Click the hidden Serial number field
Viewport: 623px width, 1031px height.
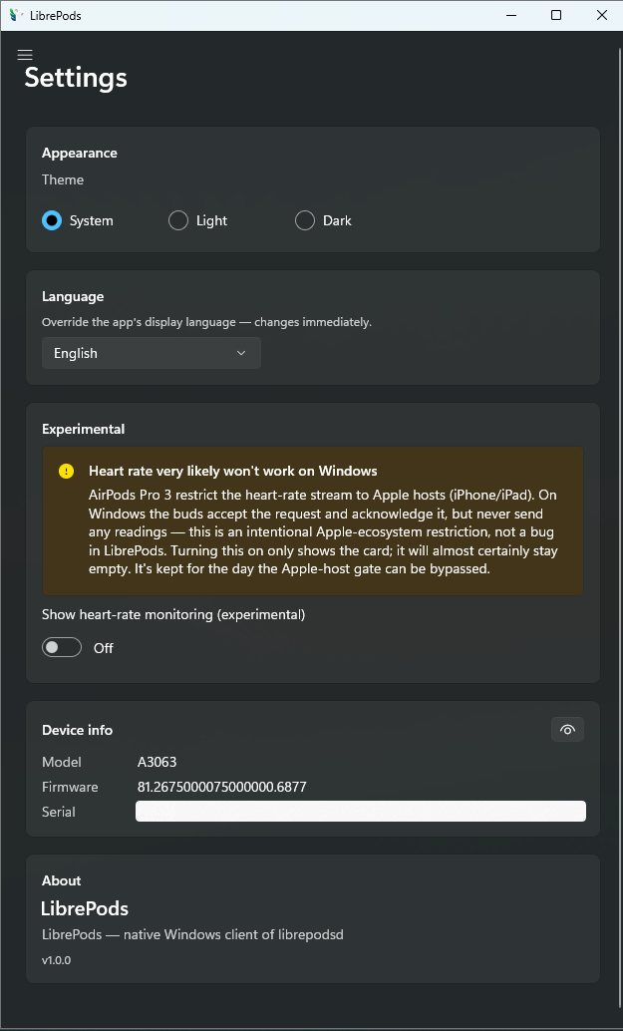click(x=360, y=812)
